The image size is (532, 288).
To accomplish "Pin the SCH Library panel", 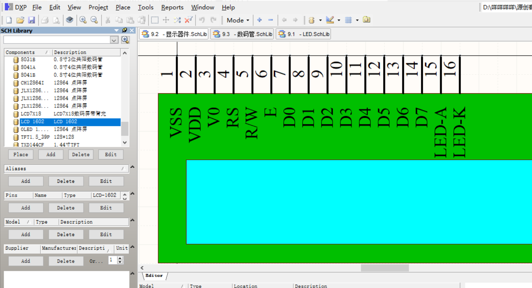I will click(125, 30).
